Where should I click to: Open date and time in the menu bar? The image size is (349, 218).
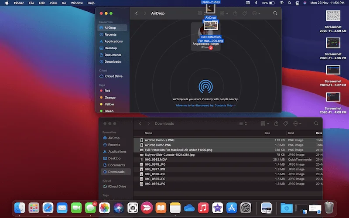327,3
